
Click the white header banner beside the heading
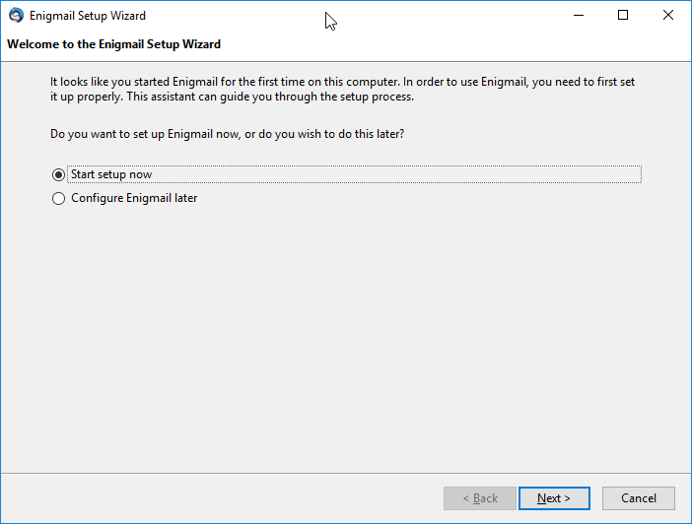click(454, 45)
